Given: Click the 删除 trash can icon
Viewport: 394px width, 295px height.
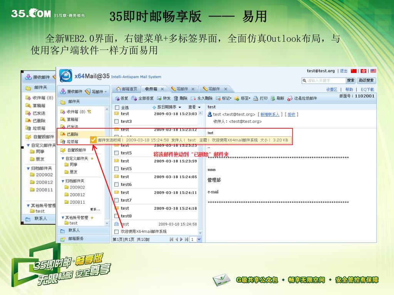Looking at the screenshot, I should tap(176, 98).
